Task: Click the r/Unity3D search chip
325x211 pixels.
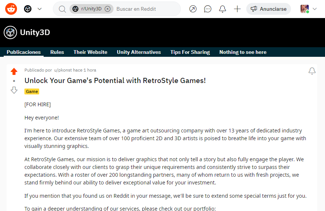Action: coord(91,9)
